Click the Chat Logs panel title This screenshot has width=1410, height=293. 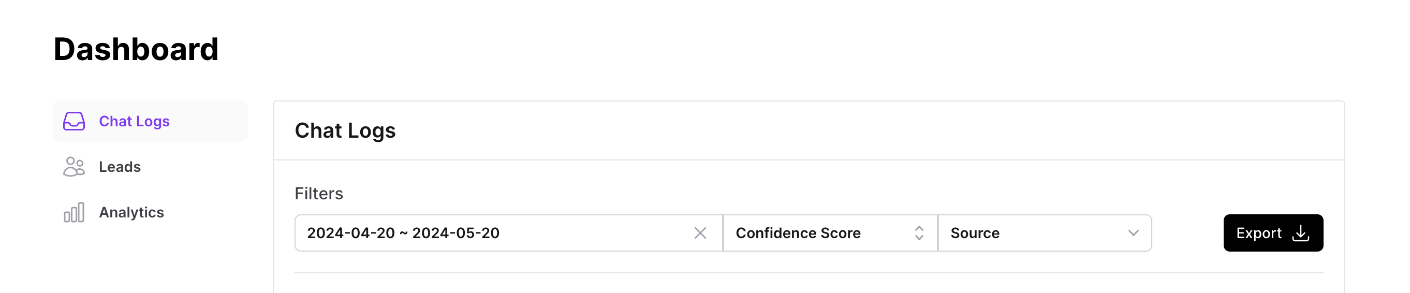click(345, 130)
